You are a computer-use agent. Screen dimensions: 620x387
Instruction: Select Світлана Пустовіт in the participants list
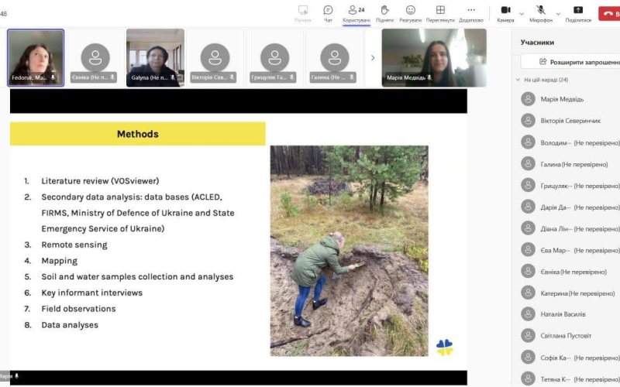pos(566,336)
